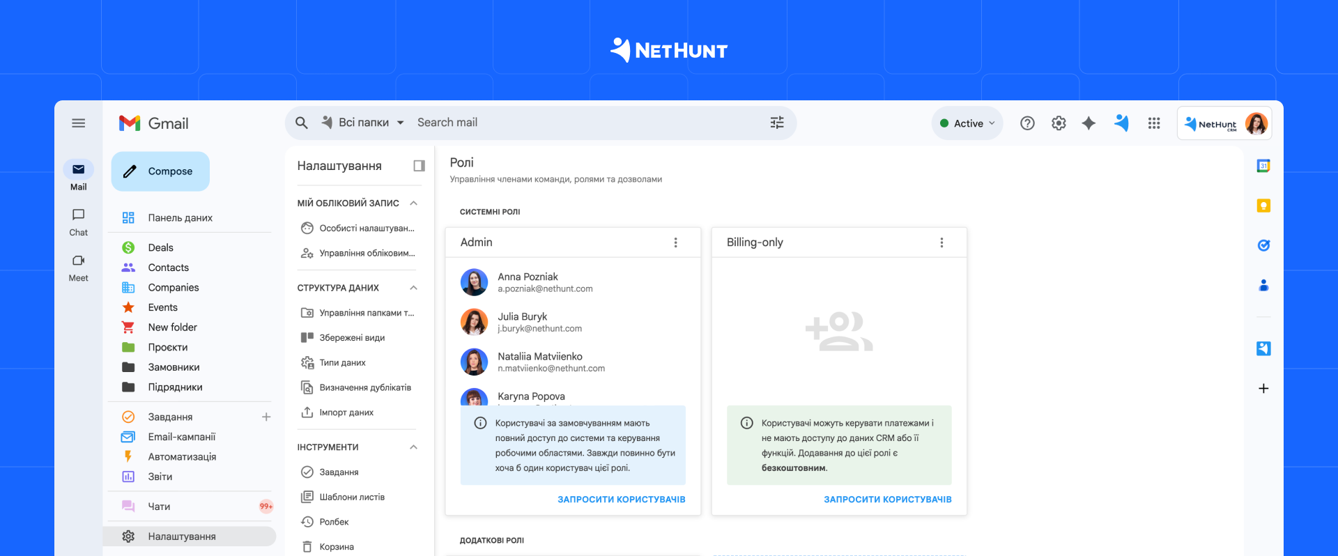Click the Compose button

[160, 171]
